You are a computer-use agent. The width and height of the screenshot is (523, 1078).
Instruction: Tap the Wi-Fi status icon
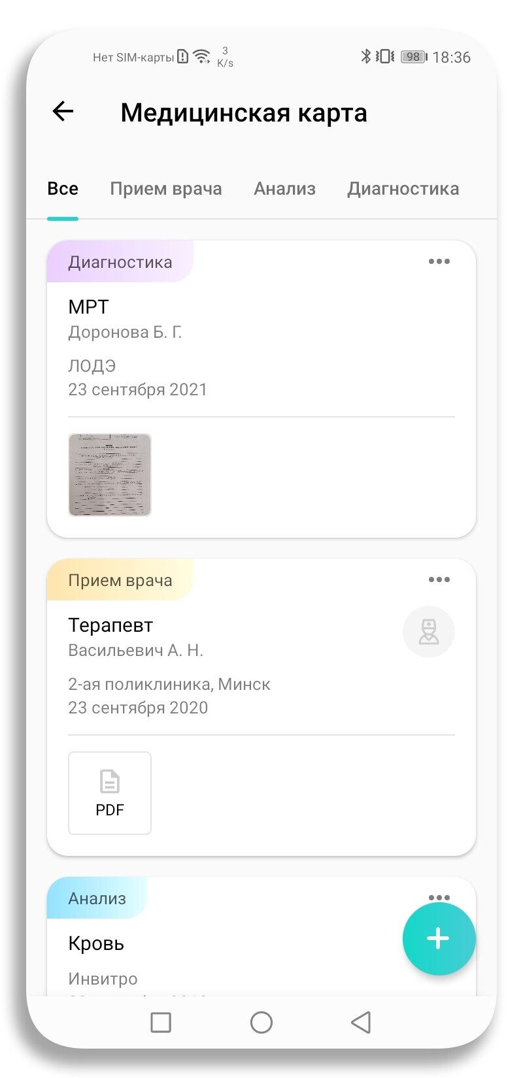click(x=202, y=56)
